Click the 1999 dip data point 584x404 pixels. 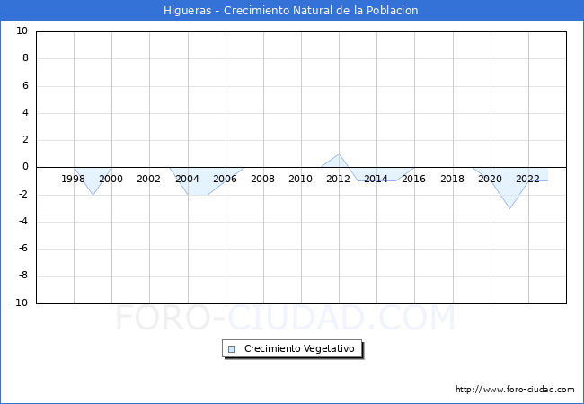click(x=93, y=195)
